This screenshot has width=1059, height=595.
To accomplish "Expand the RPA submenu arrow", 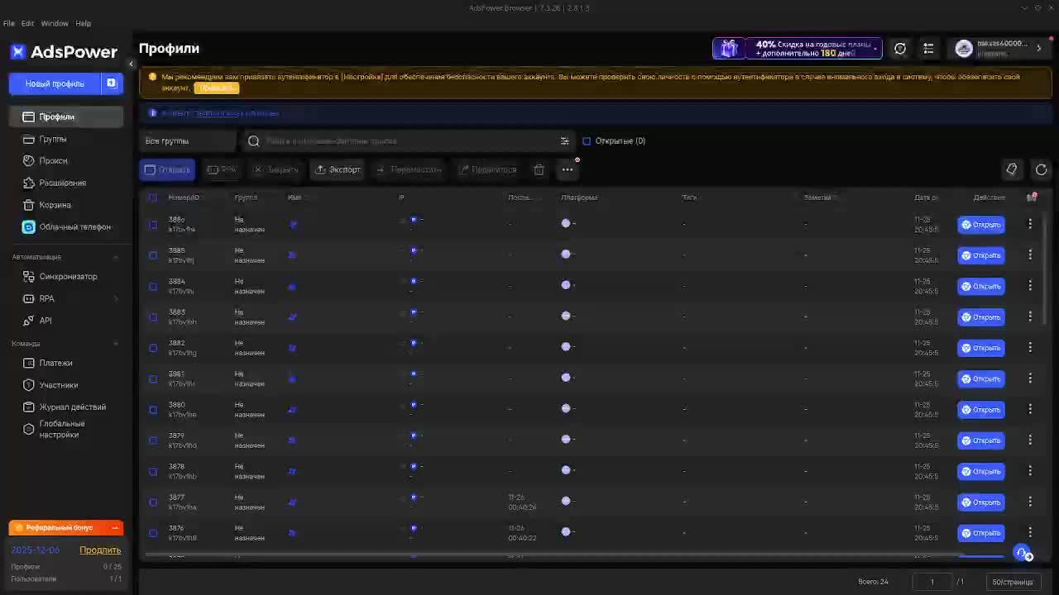I will [x=116, y=298].
